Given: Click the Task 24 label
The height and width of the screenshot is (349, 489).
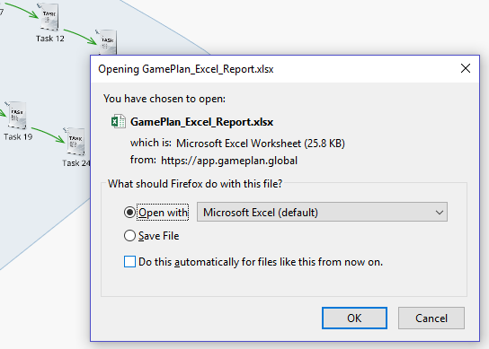Looking at the screenshot, I should click(x=76, y=163).
